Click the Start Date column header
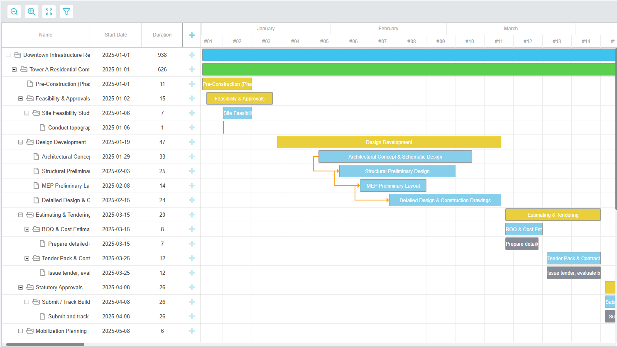617x347 pixels. [x=116, y=35]
